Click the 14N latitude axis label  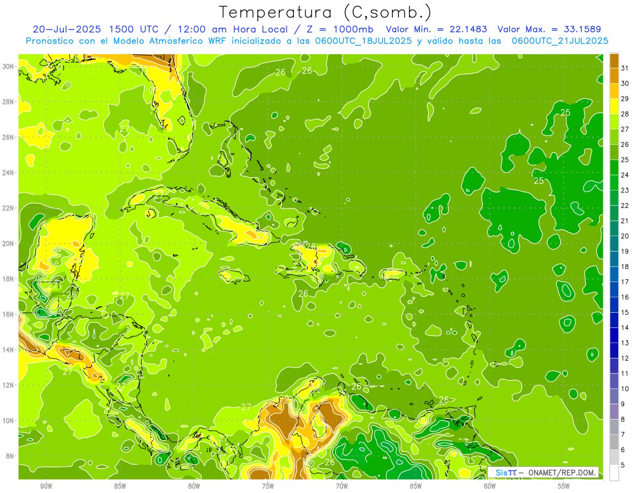point(9,350)
